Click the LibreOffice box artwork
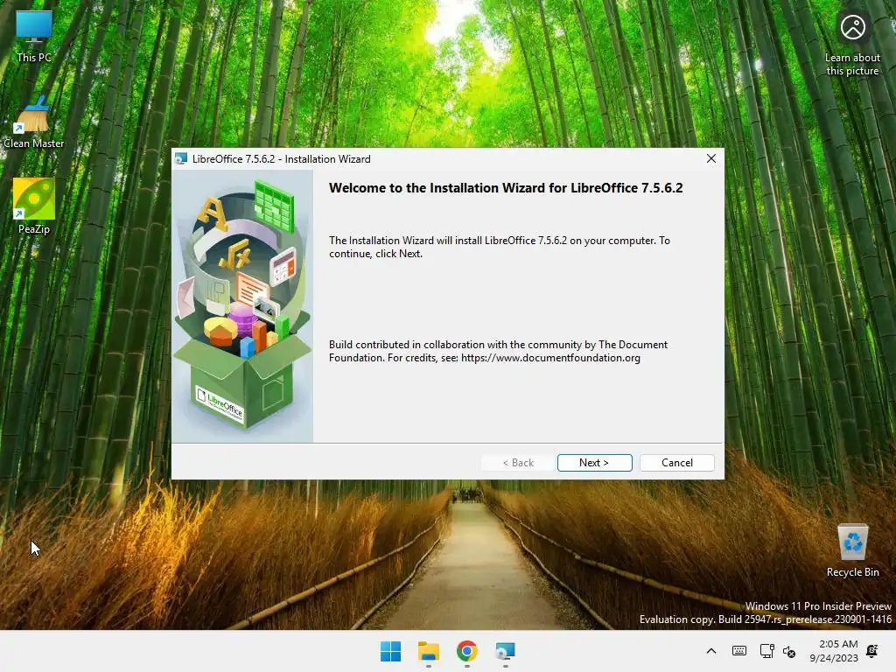Screen dimensions: 896x672 point(242,305)
